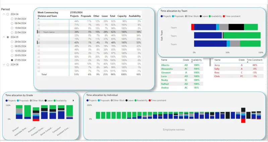Choose the 08/04/2024 week option
Screen dimensions: 268x142
pos(12,23)
